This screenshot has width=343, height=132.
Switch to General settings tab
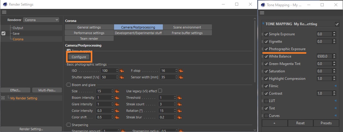click(89, 27)
